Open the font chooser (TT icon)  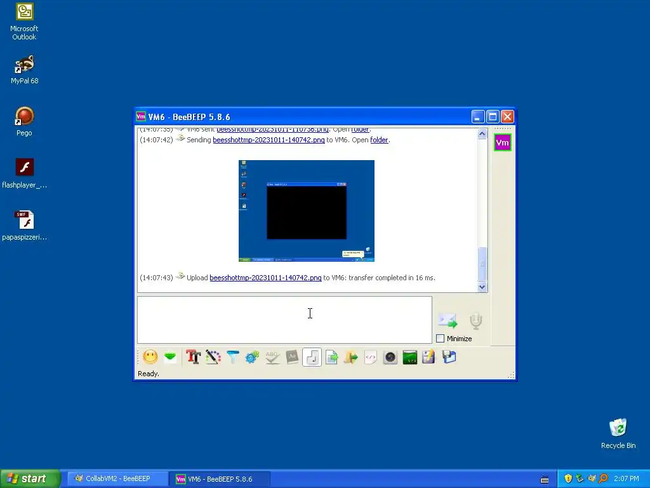point(193,357)
